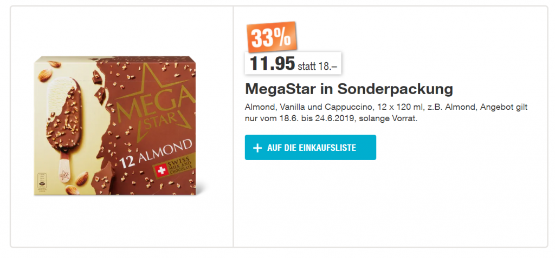The image size is (555, 258).
Task: Click the original price 'statt 18.–'
Action: (319, 66)
